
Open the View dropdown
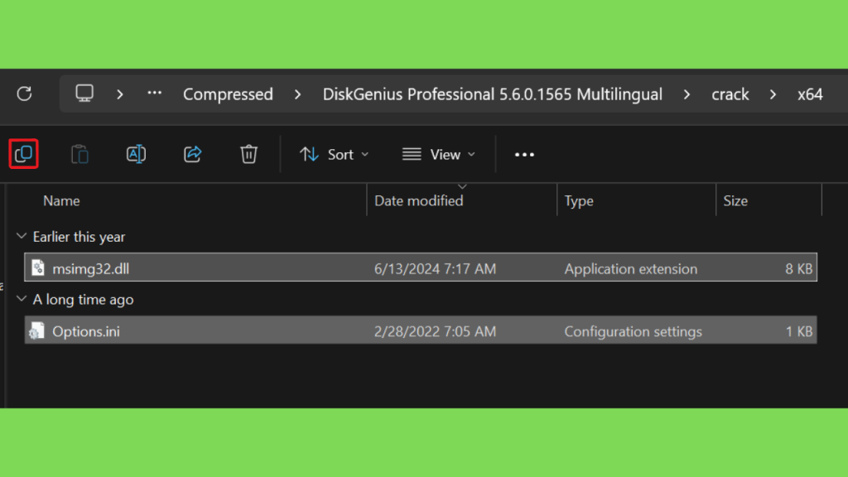(439, 155)
